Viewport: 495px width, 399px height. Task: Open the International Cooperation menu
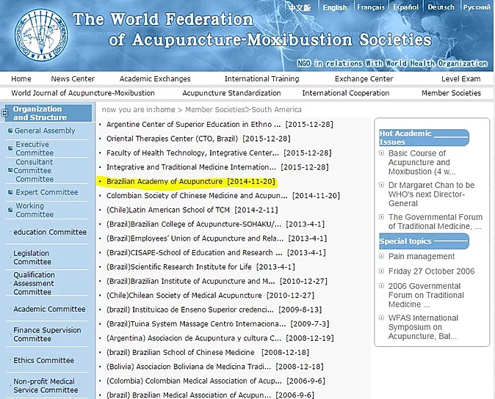click(x=346, y=93)
